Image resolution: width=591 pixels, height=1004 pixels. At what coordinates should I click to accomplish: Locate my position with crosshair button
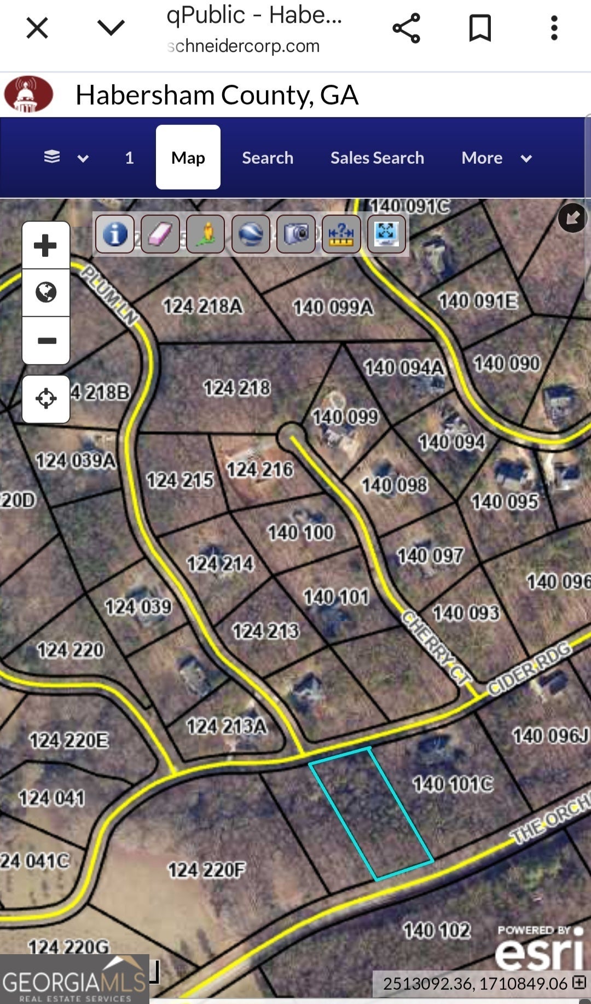click(46, 399)
